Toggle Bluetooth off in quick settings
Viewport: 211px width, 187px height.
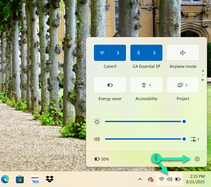tap(138, 53)
